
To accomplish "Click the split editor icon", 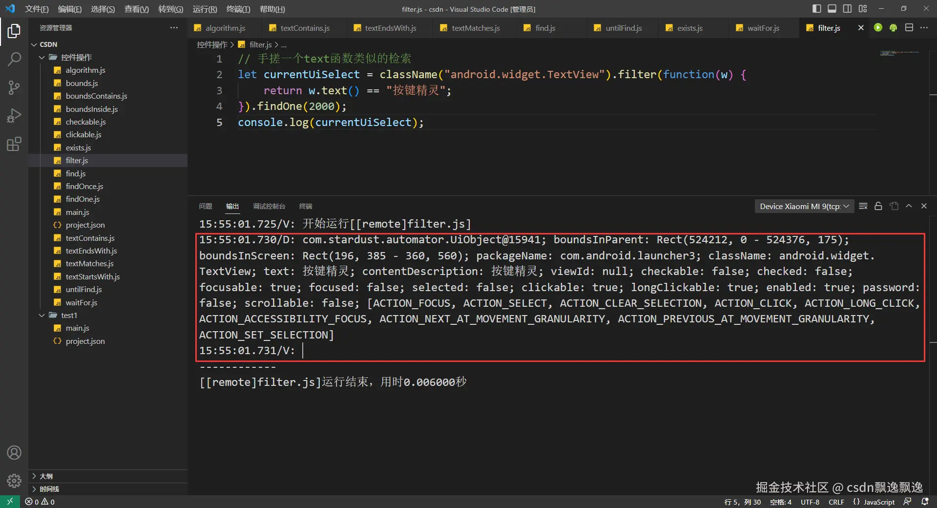I will click(909, 28).
